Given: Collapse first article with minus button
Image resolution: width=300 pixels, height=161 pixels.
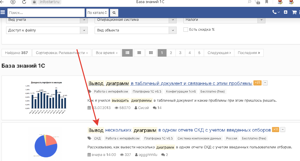Looking at the screenshot, I should [x=265, y=83].
